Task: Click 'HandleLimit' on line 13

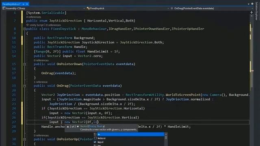Action: (x=98, y=52)
